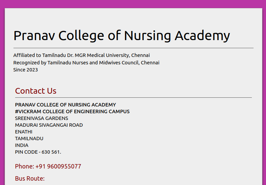266x185 pixels.
Task: Click the Pranav College of Nursing Academy title
Action: [x=122, y=36]
